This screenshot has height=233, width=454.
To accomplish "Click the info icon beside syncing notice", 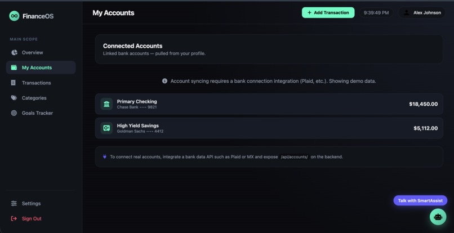I will (164, 81).
